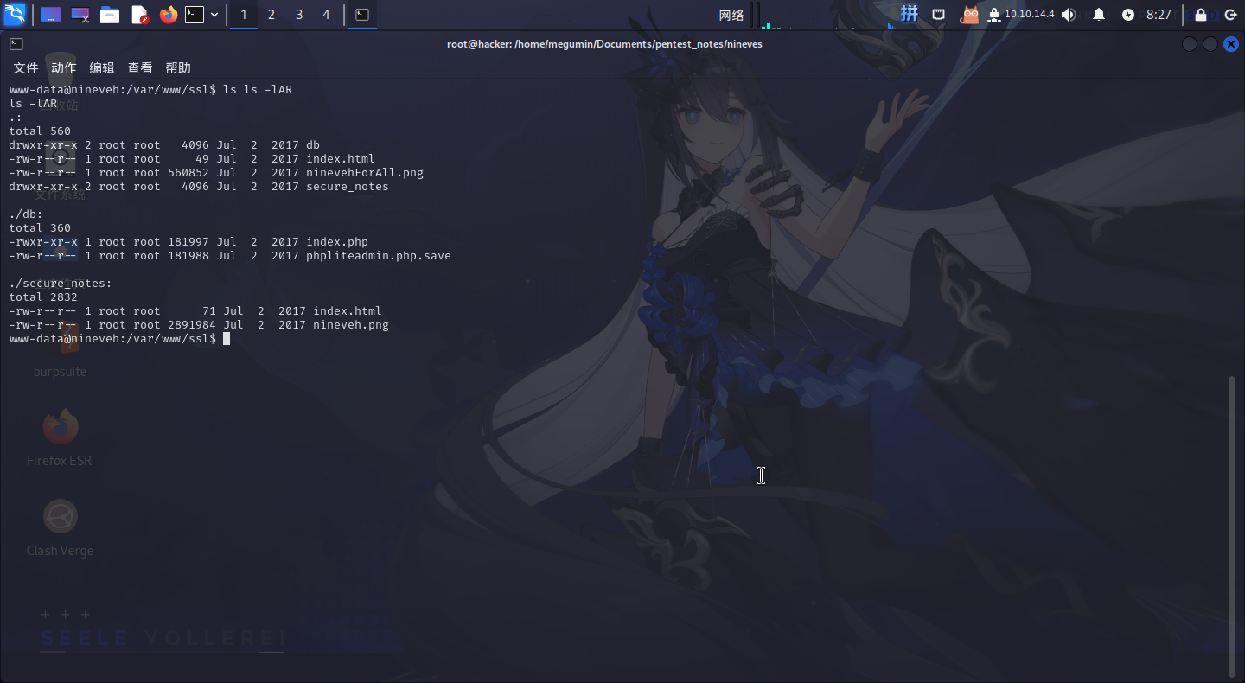Open the 文件 menu
Screen dimensions: 1245x683
point(26,67)
